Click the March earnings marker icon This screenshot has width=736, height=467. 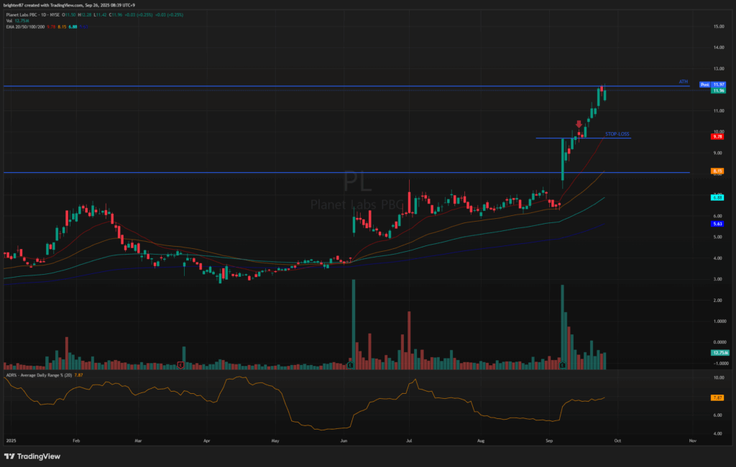pyautogui.click(x=181, y=364)
